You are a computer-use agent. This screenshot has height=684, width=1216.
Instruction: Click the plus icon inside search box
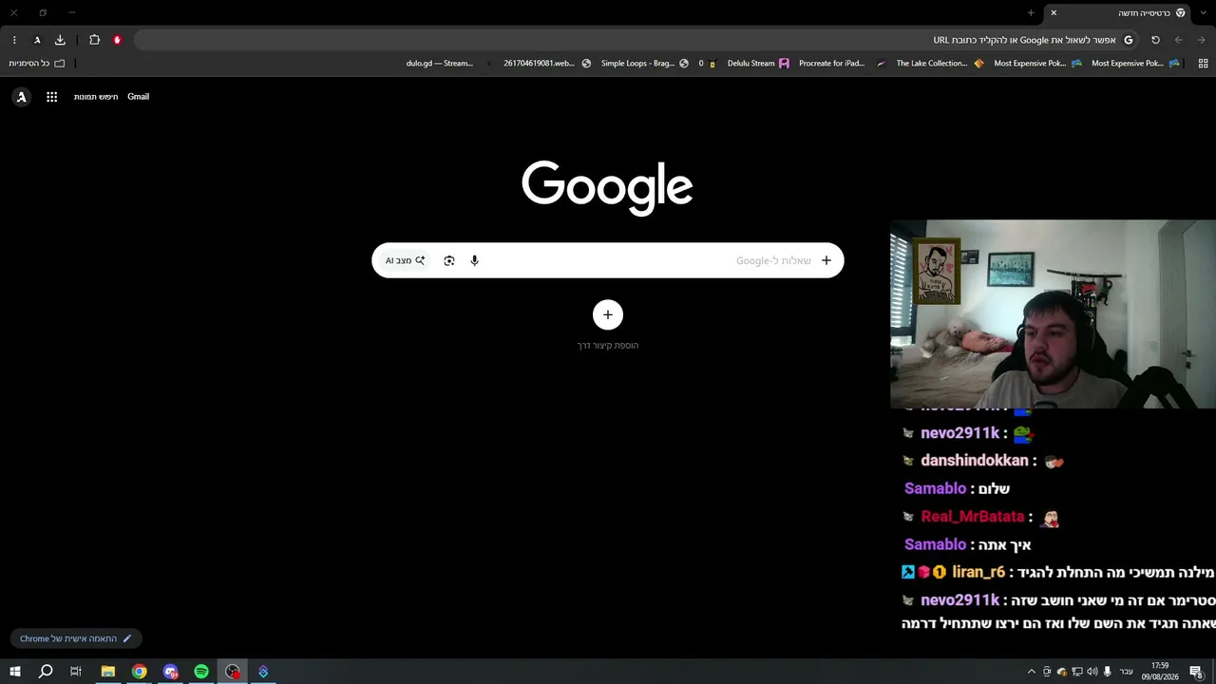tap(826, 260)
